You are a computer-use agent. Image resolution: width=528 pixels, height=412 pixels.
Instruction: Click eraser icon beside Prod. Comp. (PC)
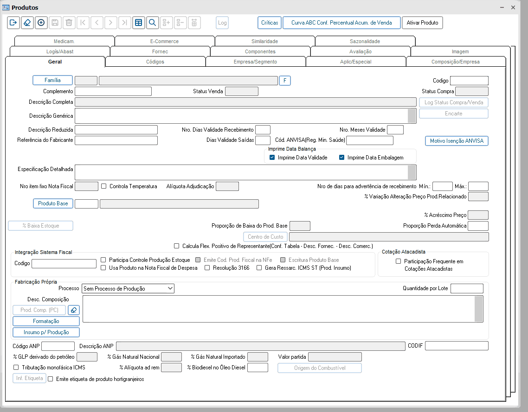tap(74, 310)
